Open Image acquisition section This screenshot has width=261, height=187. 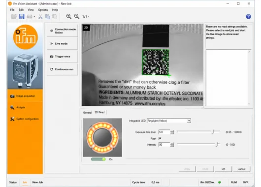click(x=25, y=96)
